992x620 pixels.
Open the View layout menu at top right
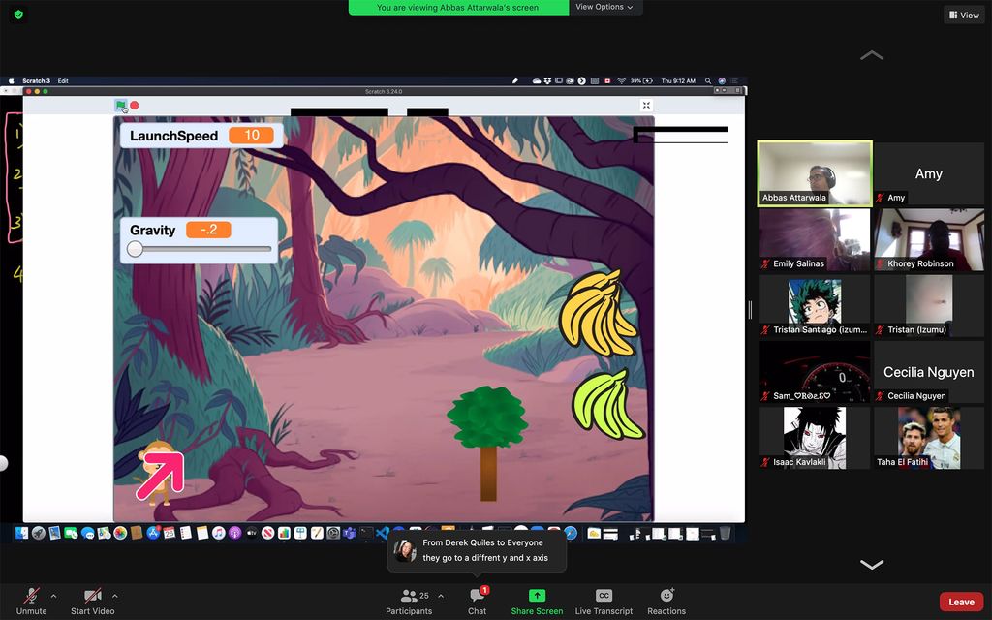tap(964, 15)
